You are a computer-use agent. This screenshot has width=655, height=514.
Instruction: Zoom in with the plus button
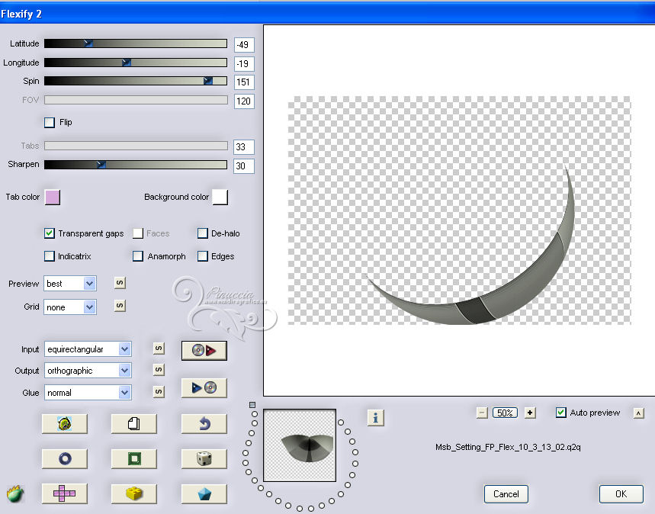click(530, 413)
